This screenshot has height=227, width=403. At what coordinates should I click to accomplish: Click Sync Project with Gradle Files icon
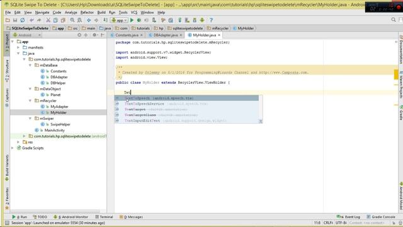point(179,20)
